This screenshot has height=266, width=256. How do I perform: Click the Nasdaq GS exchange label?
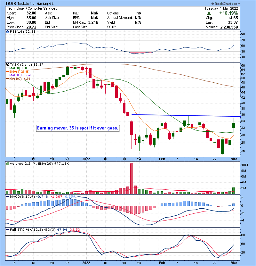(45, 4)
